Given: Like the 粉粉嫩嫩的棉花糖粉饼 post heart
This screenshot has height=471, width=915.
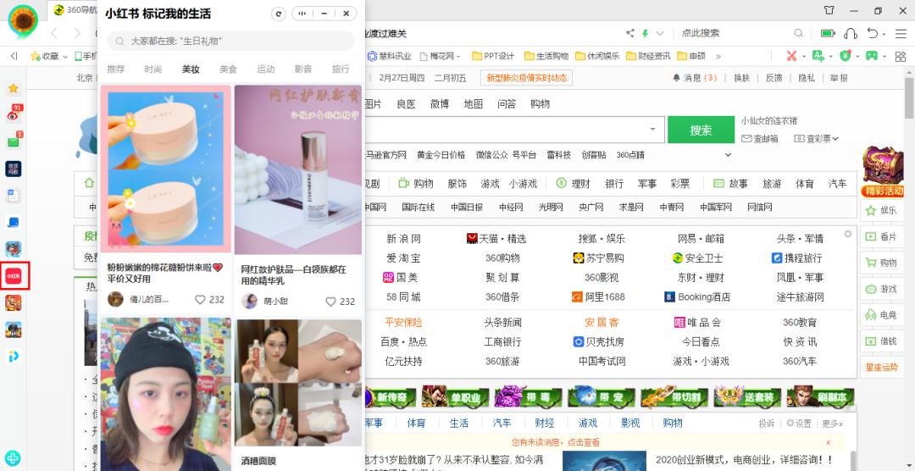Looking at the screenshot, I should [x=200, y=299].
